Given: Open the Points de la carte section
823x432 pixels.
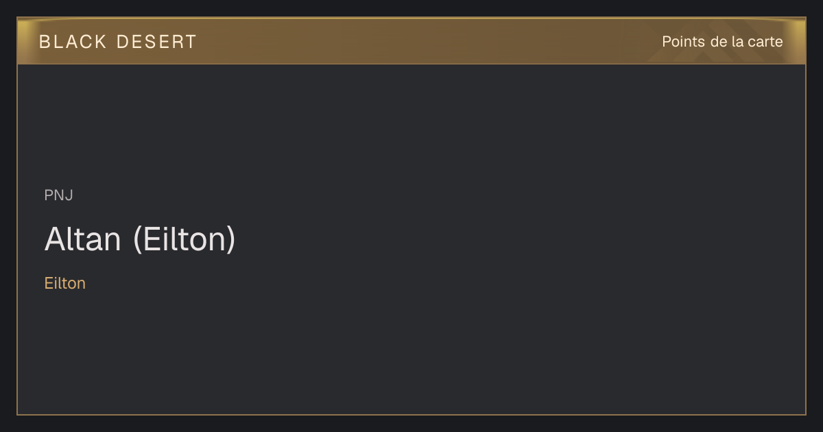Looking at the screenshot, I should pyautogui.click(x=722, y=42).
